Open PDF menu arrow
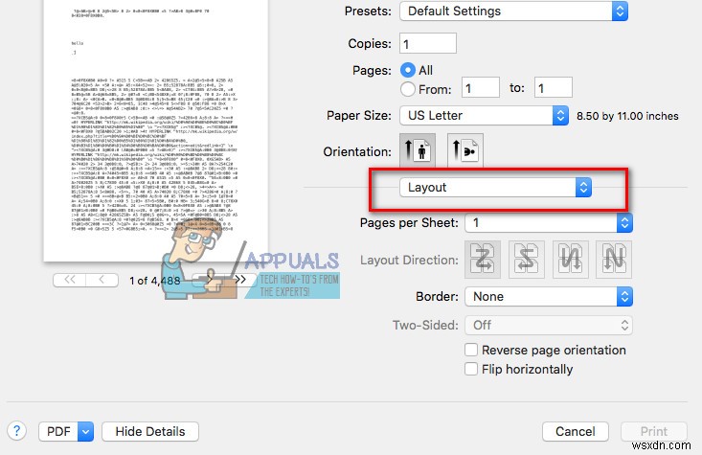 (x=85, y=432)
